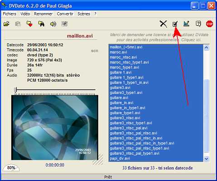Click the crosshatch grid icon
Viewport: 217px width, 181px height.
click(x=65, y=24)
